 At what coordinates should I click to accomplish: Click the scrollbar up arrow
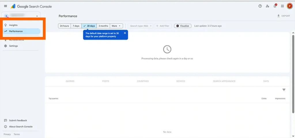click(293, 33)
